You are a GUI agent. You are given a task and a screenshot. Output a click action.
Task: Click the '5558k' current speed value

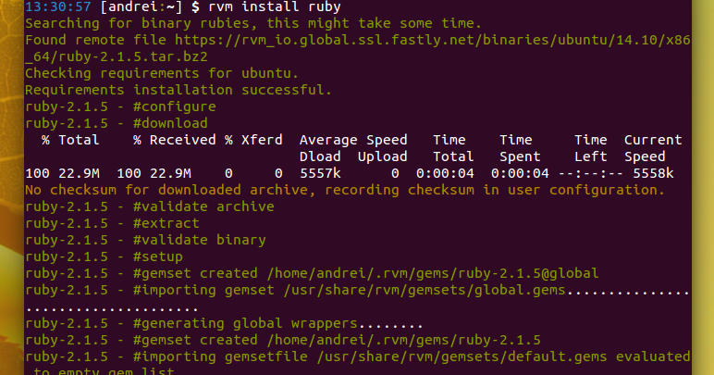[653, 173]
